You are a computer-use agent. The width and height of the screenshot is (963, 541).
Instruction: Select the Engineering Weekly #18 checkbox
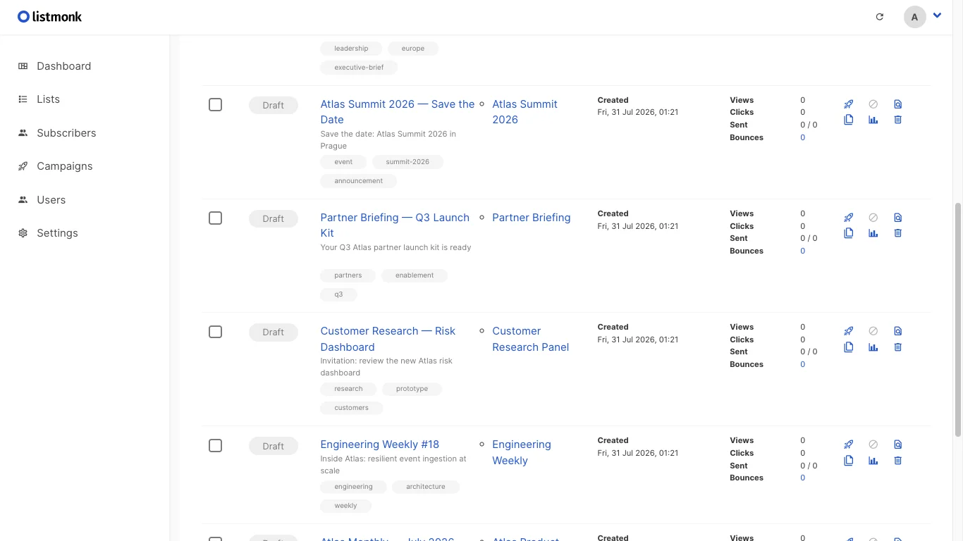(x=216, y=446)
